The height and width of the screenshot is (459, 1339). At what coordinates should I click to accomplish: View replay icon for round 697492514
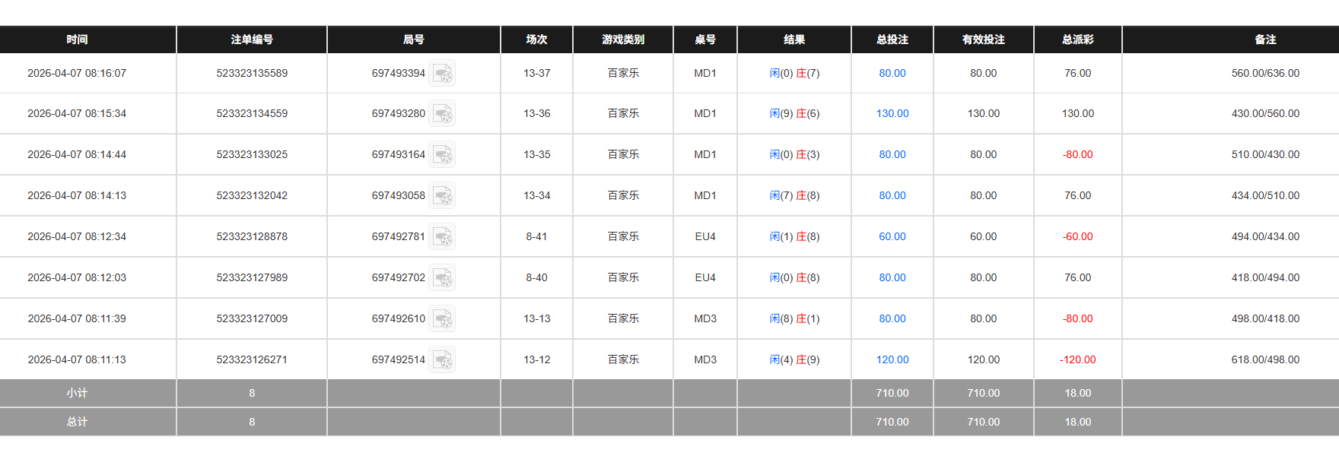(x=442, y=360)
